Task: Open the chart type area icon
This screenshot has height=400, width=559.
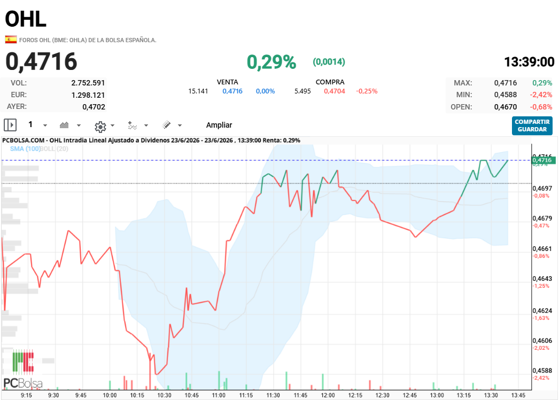Action: (x=64, y=125)
